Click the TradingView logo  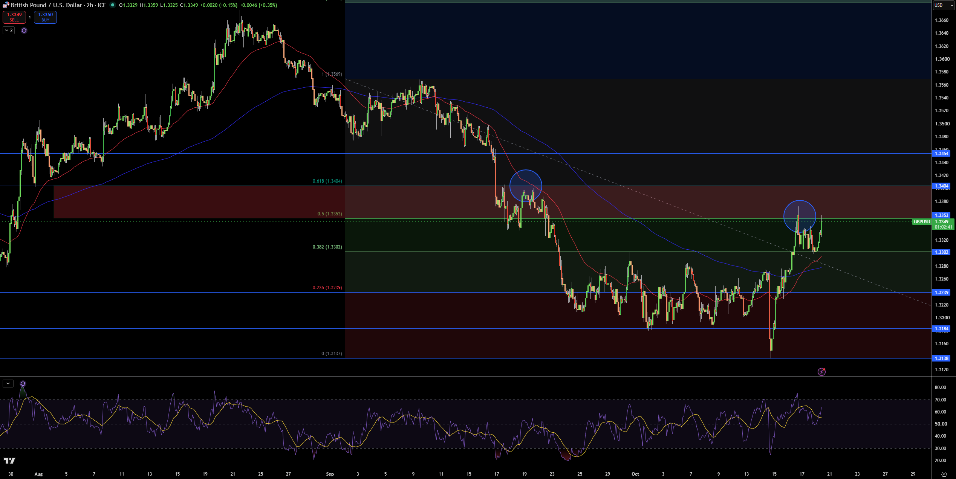[9, 461]
